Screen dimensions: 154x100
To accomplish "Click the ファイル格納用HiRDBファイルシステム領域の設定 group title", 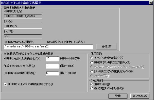I will (x=28, y=54).
